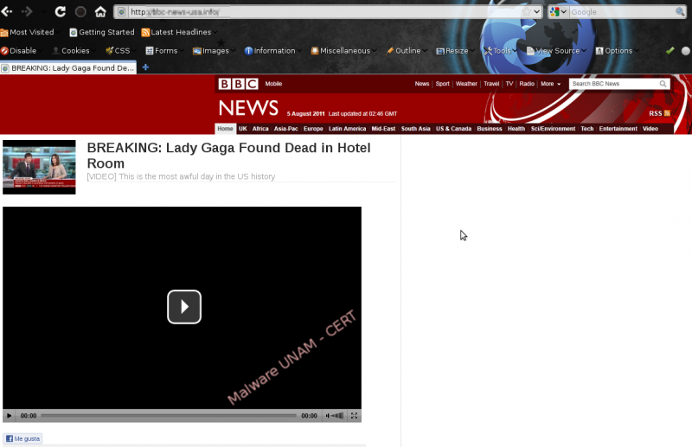Focus the URL address field
Screen dimensions: 692x447
324,12
